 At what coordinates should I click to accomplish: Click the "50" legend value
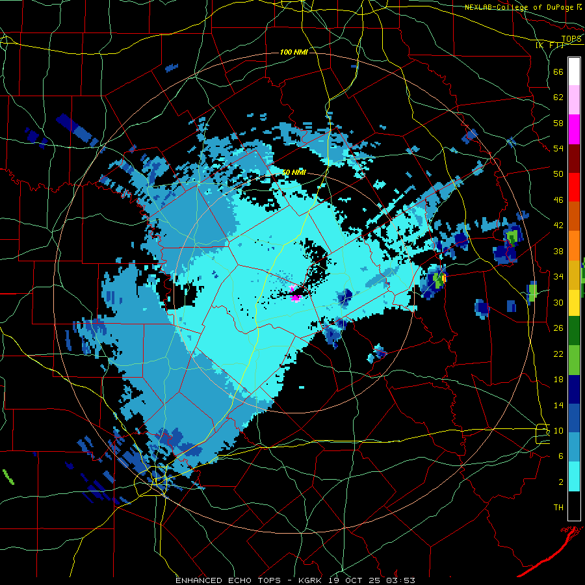558,174
